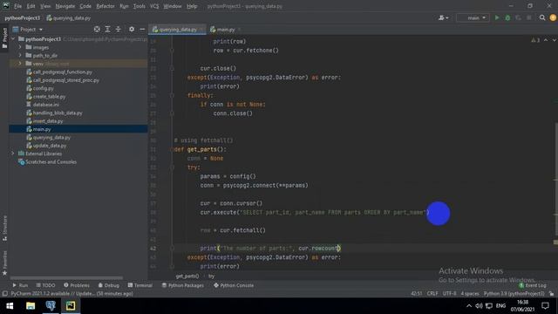Open Windows Start menu
558x314 pixels.
click(x=10, y=306)
